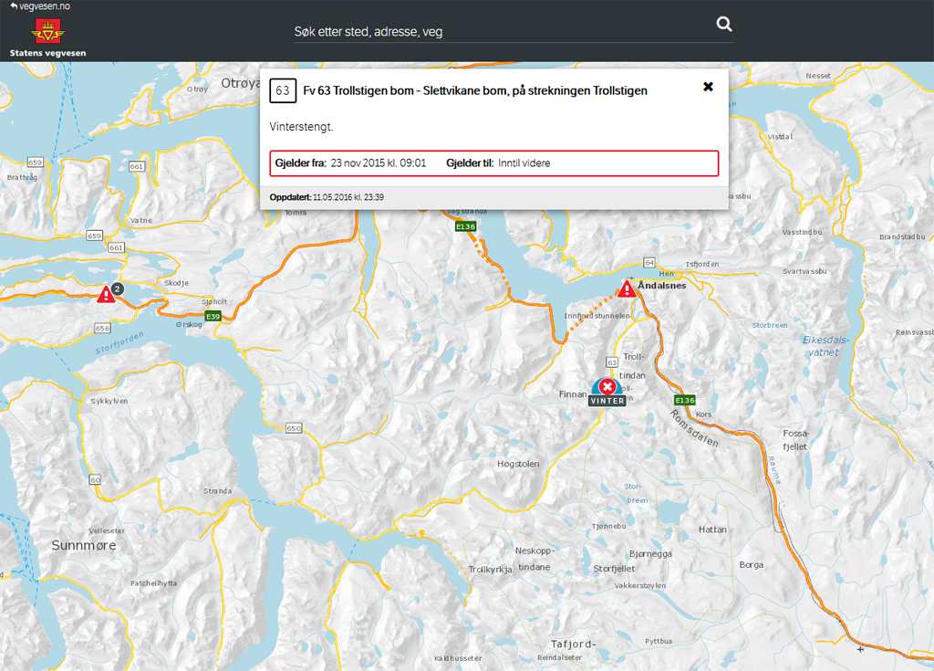Click the Tafjord label
This screenshot has width=934, height=671.
pyautogui.click(x=573, y=645)
